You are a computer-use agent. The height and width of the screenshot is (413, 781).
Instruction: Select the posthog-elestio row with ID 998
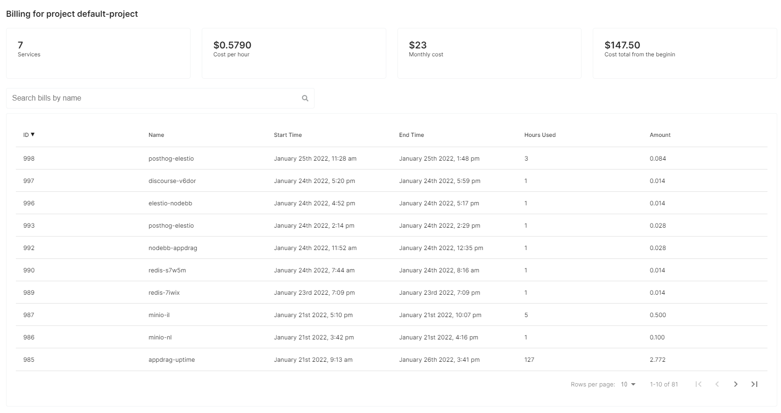[x=171, y=159]
